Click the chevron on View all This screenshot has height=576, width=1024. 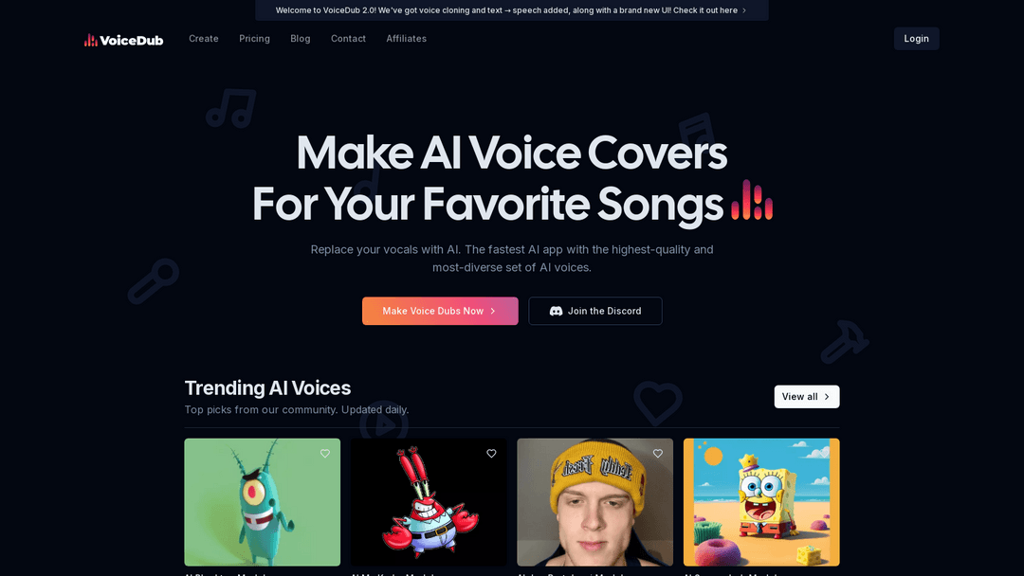827,397
